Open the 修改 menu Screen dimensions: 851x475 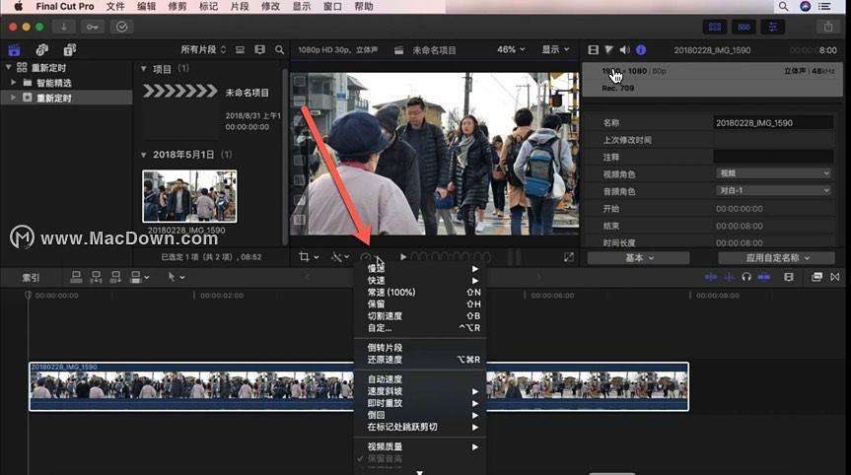pos(270,7)
